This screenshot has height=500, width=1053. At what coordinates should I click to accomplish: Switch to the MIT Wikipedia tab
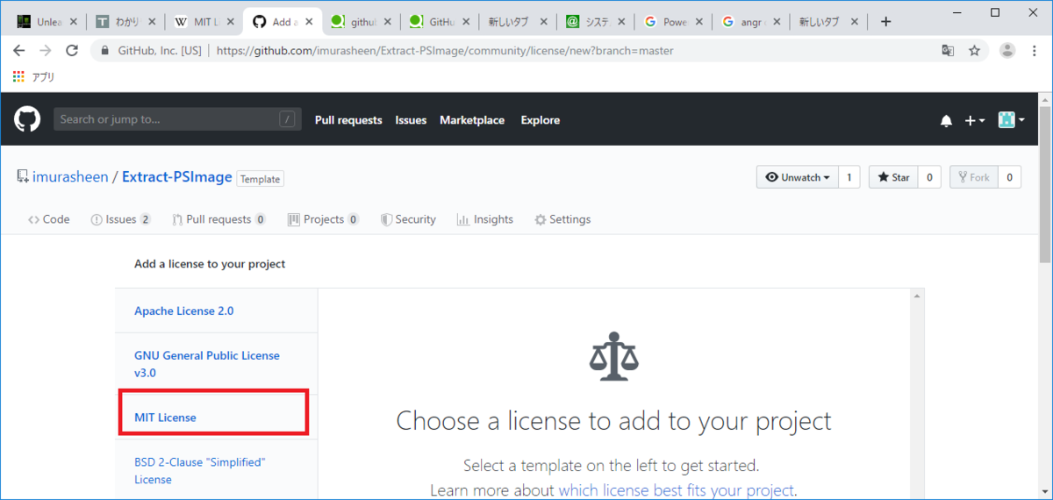tap(203, 21)
